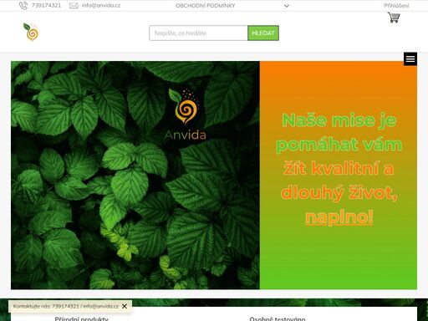This screenshot has width=428, height=321.
Task: Click the Anvida logo on leaf banner
Action: [x=185, y=115]
